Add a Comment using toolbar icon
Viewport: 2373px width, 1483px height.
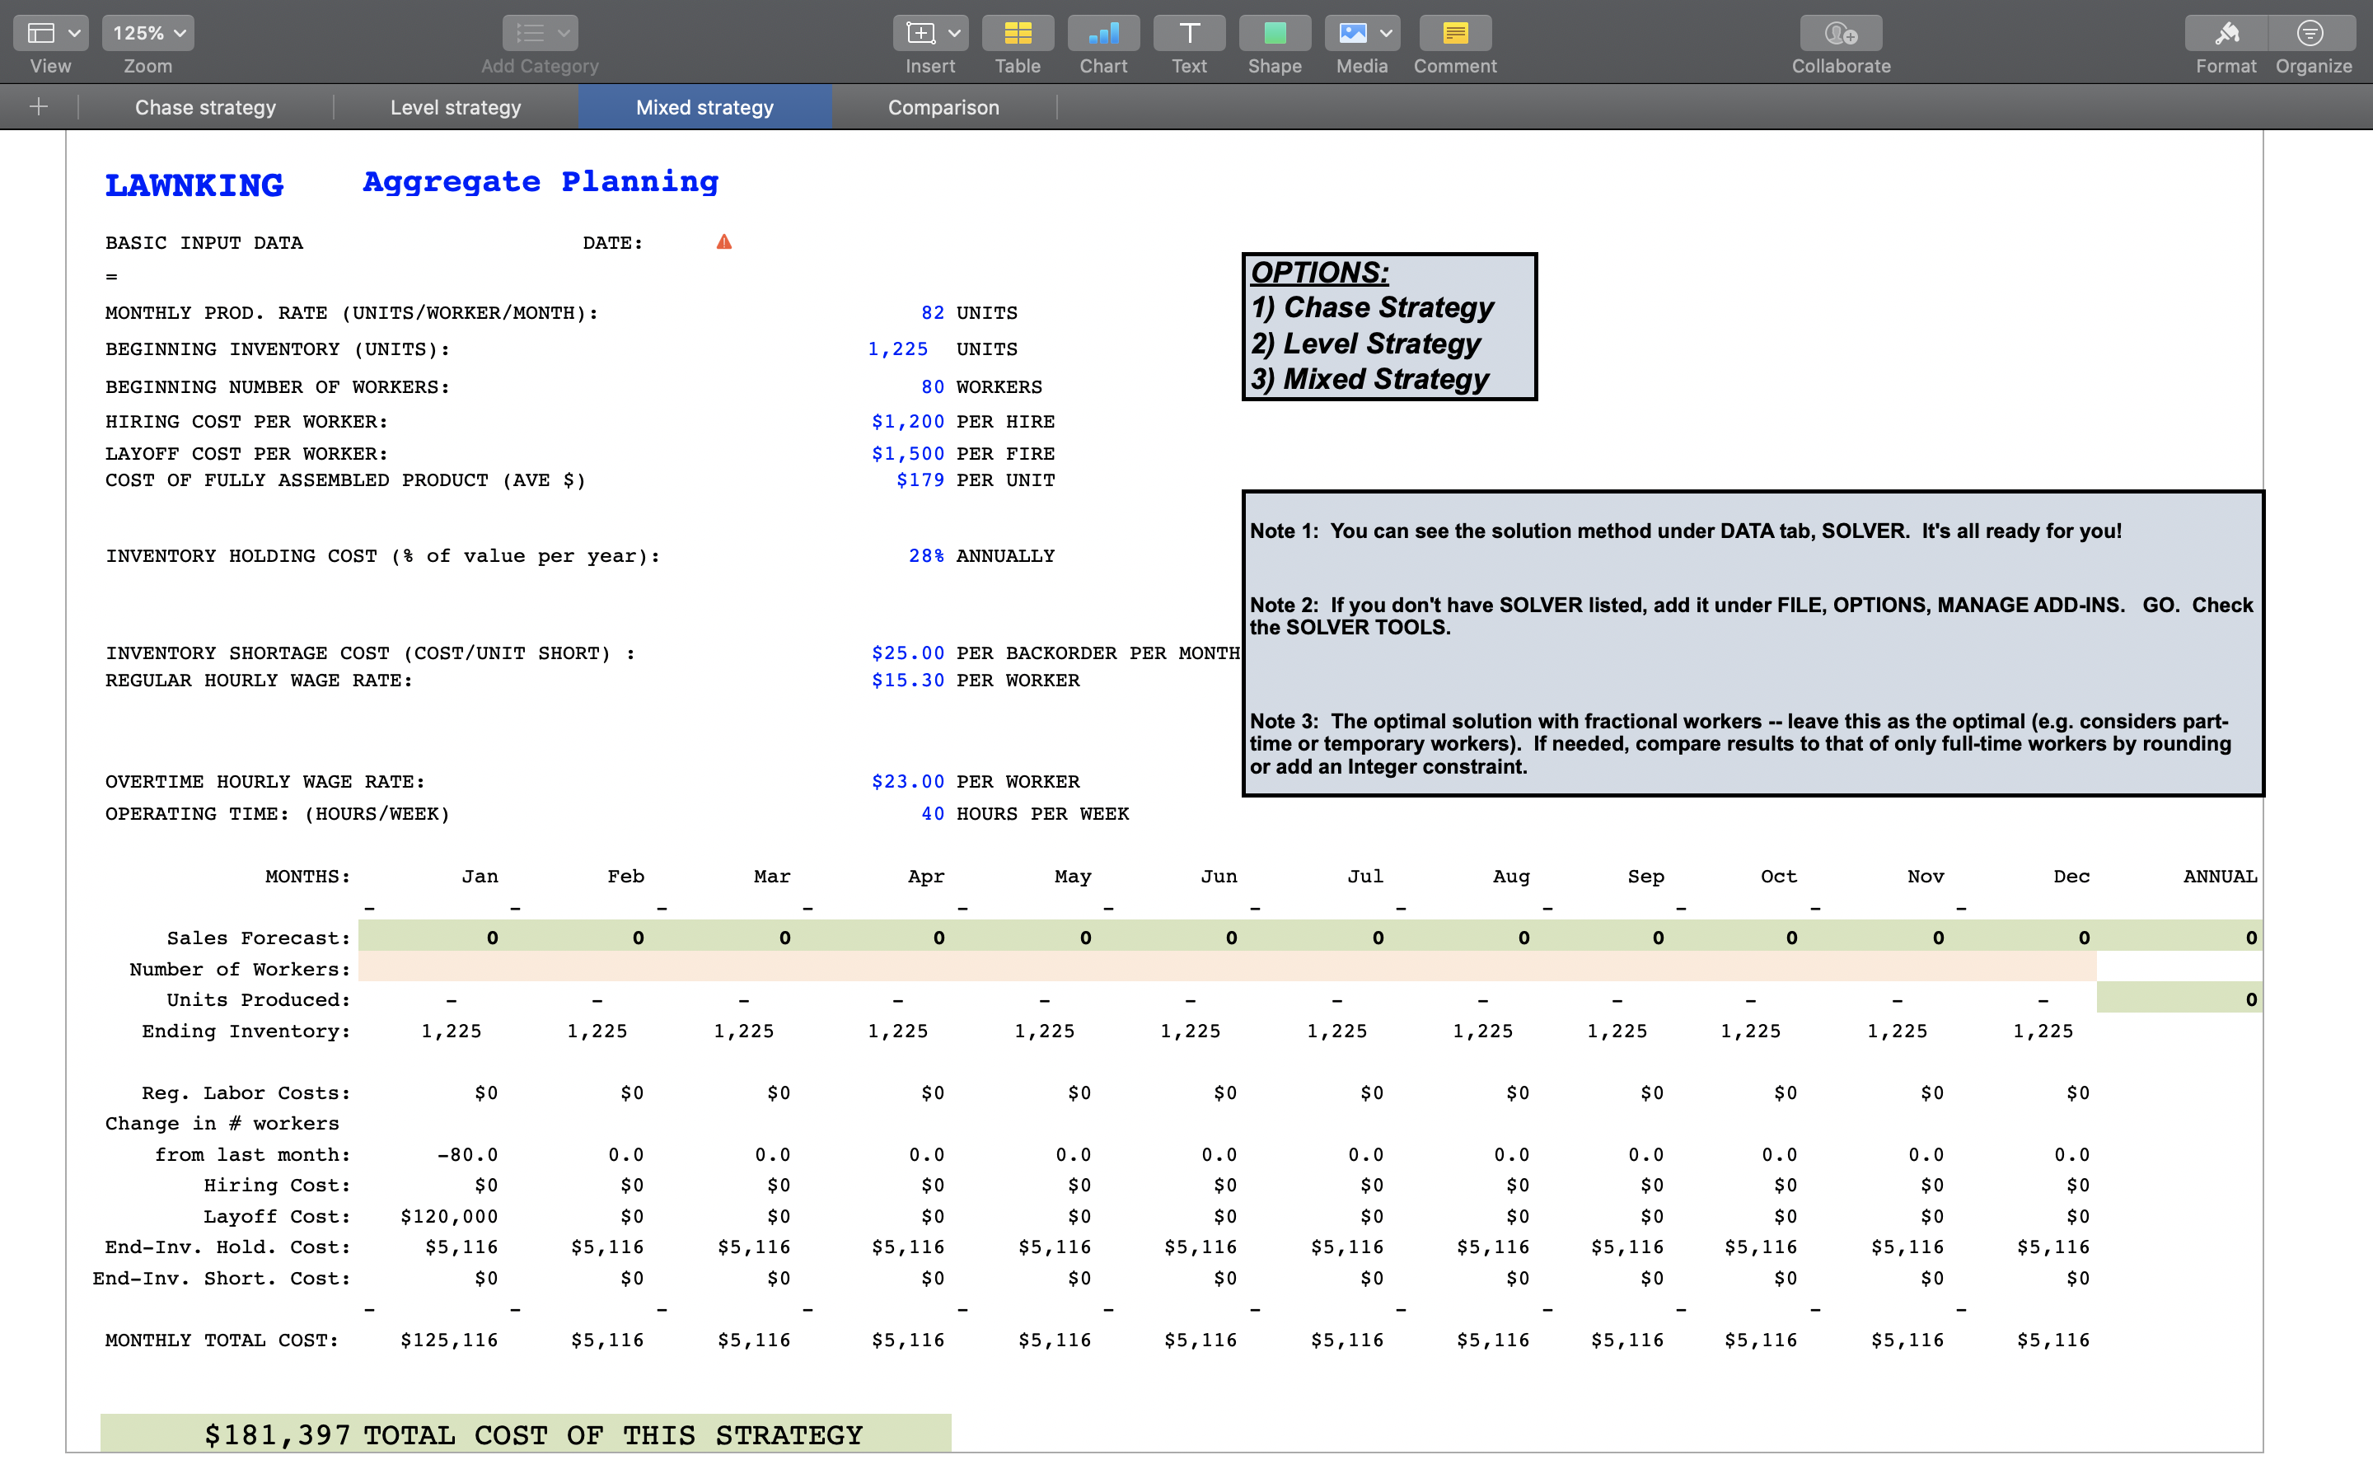click(1454, 33)
